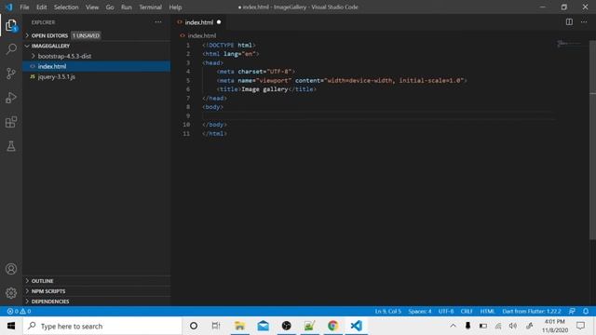Viewport: 596px width, 335px height.
Task: Open the Search view in activity bar
Action: (x=11, y=49)
